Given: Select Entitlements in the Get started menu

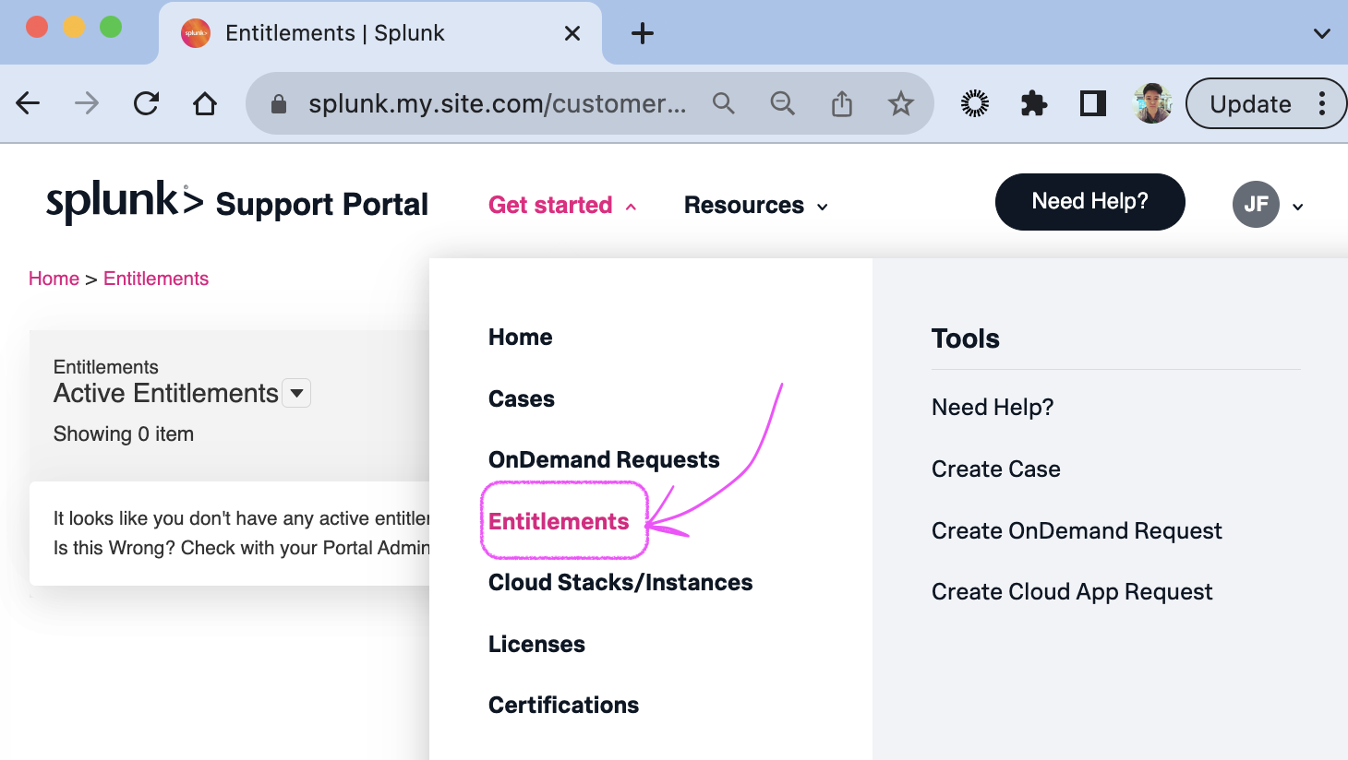Looking at the screenshot, I should (x=559, y=521).
